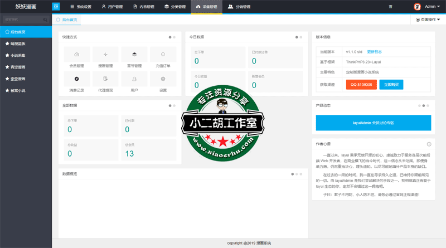Click the 消费记录 compass icon
Screen dimensions: 446x248
(77, 79)
